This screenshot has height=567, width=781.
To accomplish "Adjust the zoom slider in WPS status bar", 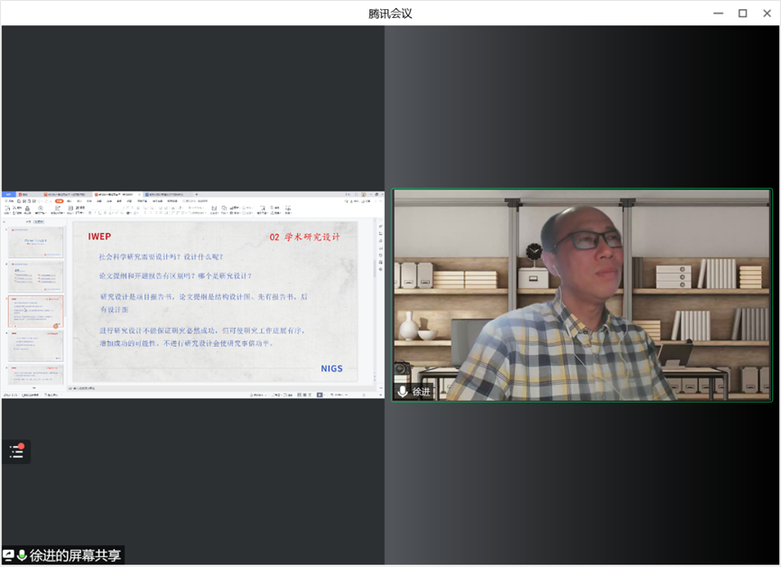I will (357, 395).
